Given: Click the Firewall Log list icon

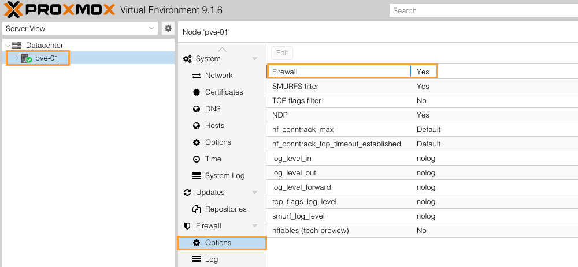Looking at the screenshot, I should [197, 260].
